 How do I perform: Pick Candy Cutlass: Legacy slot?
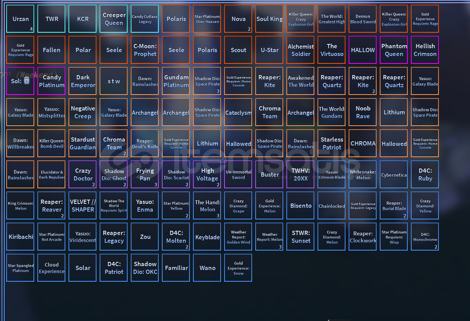145,19
